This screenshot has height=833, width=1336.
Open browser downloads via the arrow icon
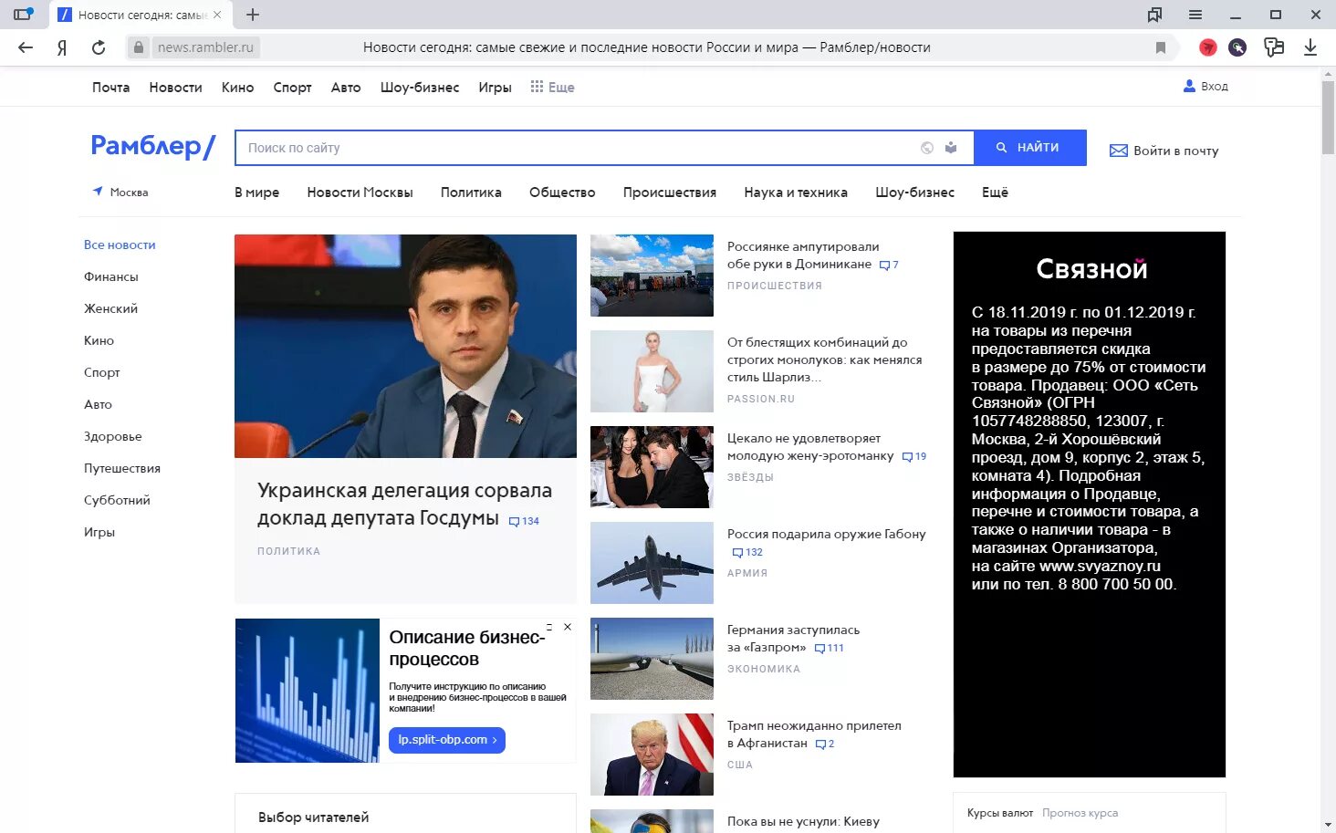point(1310,47)
